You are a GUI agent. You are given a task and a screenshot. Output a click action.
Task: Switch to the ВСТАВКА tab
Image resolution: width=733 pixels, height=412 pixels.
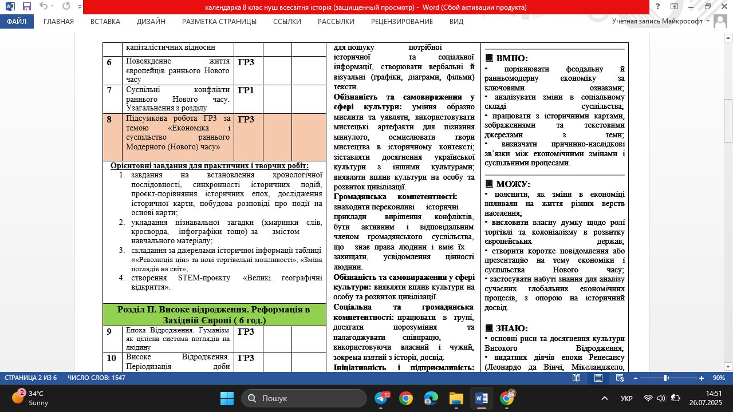pos(105,21)
